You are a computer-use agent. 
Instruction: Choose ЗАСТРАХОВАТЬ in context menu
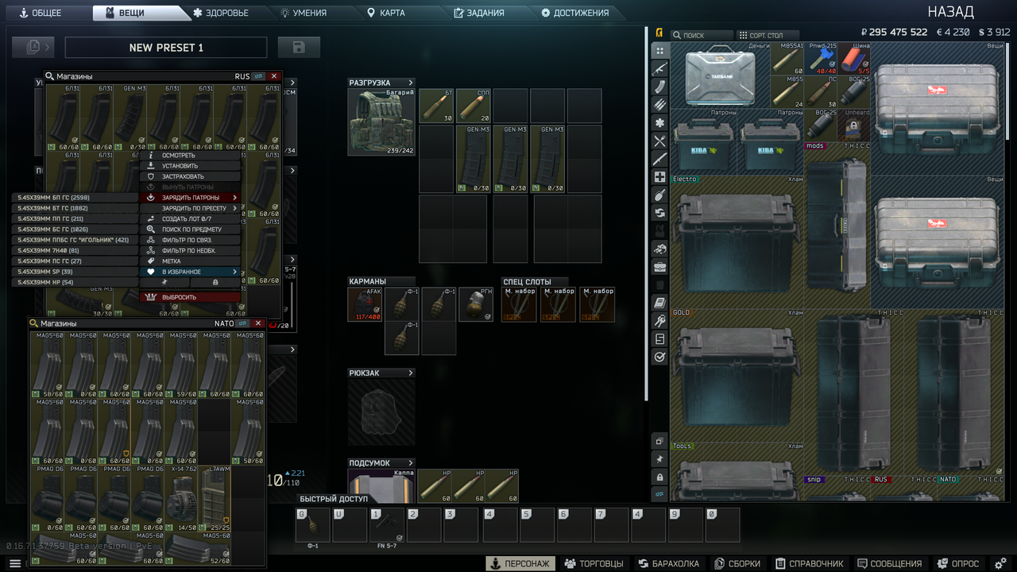[190, 176]
